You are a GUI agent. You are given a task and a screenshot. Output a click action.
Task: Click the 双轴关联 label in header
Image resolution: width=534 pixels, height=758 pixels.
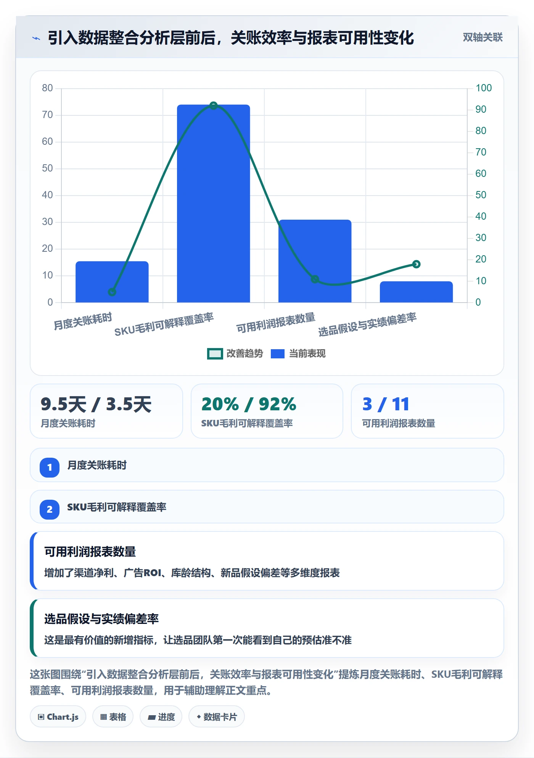point(483,37)
